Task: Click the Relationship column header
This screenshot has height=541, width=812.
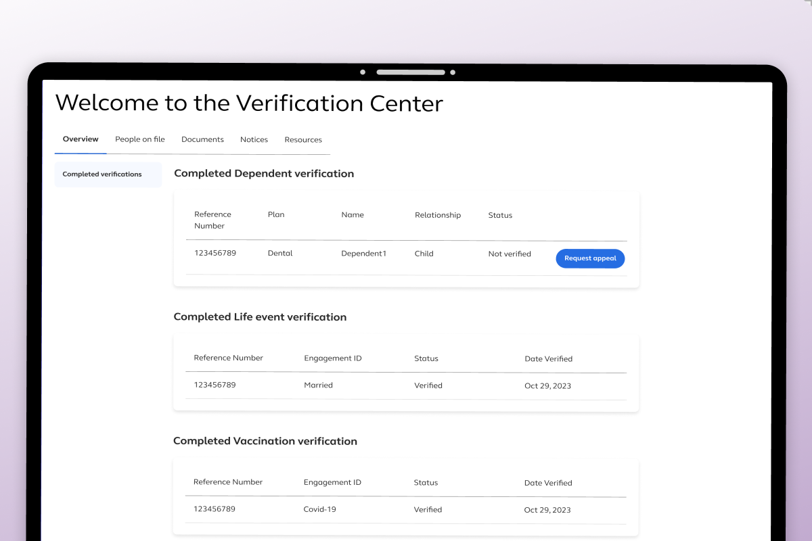Action: (x=438, y=215)
